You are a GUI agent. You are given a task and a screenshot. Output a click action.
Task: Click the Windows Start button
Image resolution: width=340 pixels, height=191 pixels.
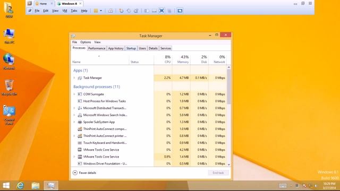(x=6, y=186)
